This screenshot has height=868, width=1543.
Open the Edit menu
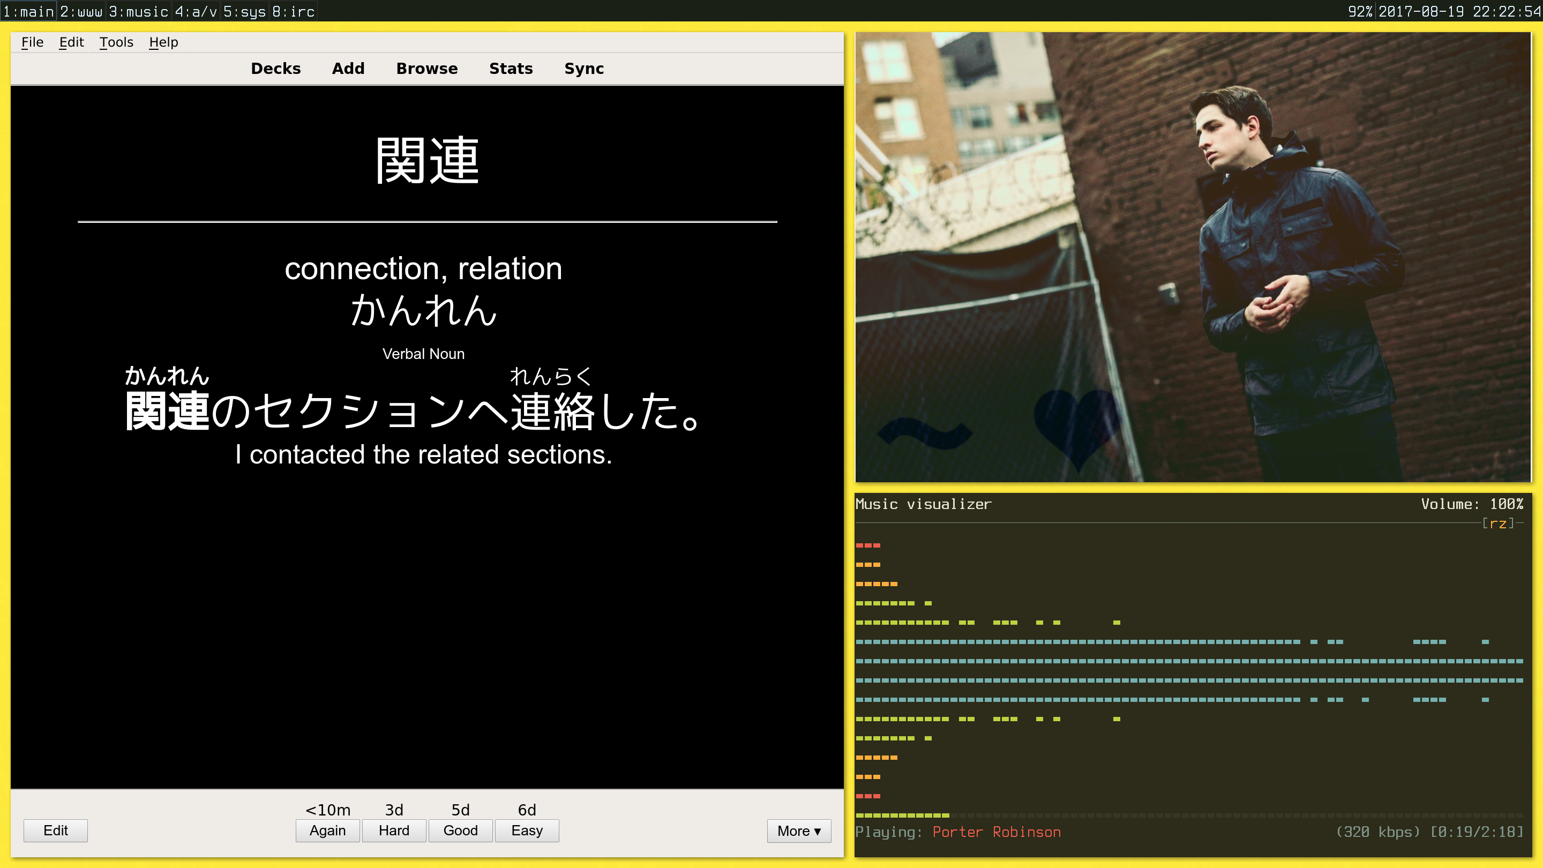pyautogui.click(x=71, y=42)
